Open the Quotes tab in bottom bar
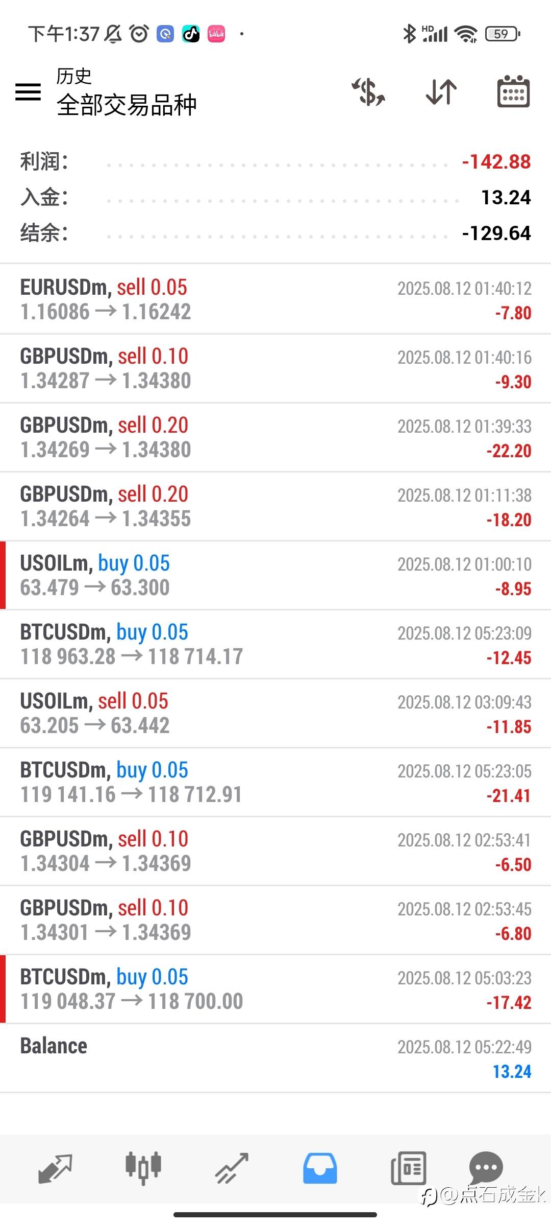 [55, 1169]
